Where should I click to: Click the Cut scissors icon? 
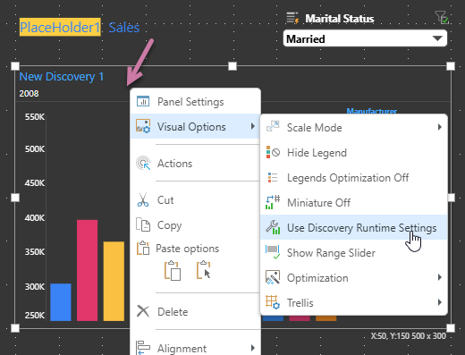(x=143, y=199)
